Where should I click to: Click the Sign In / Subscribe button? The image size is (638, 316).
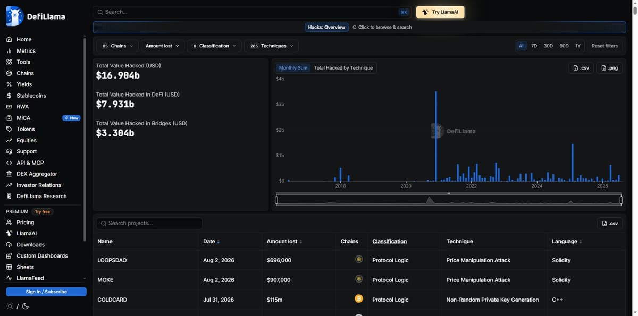point(46,292)
